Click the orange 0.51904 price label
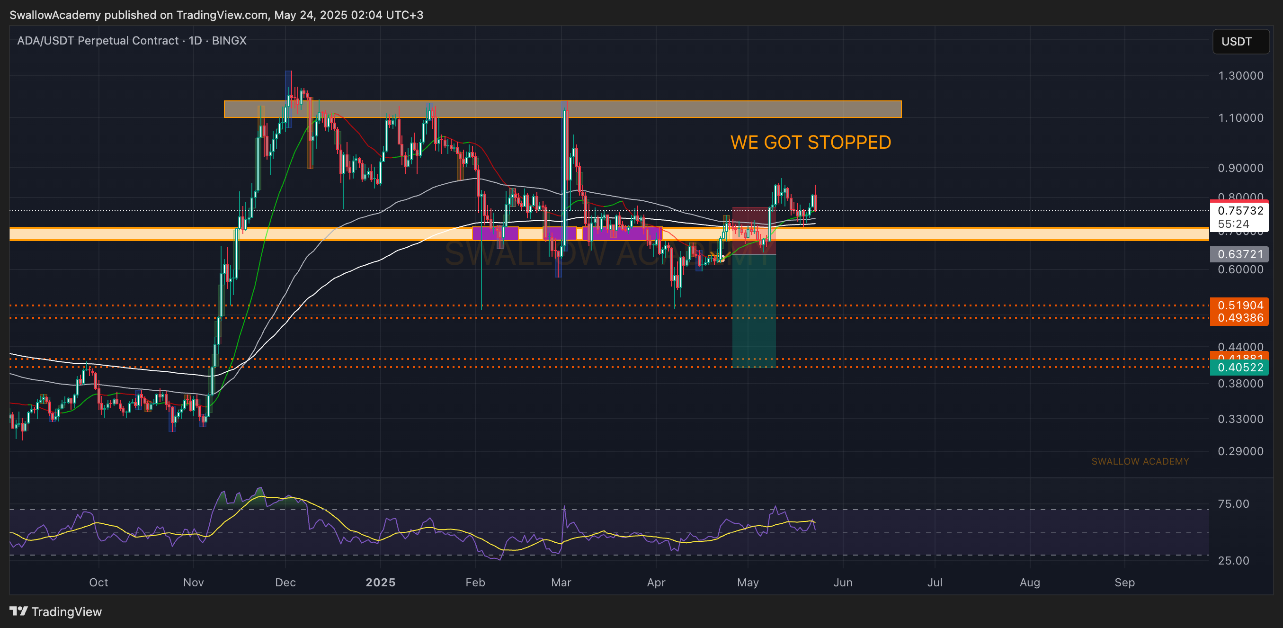 pyautogui.click(x=1239, y=305)
